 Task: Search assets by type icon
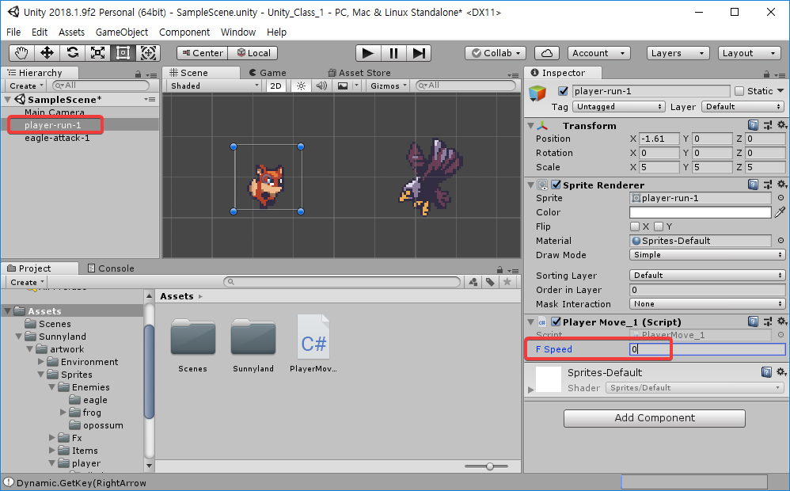(473, 282)
